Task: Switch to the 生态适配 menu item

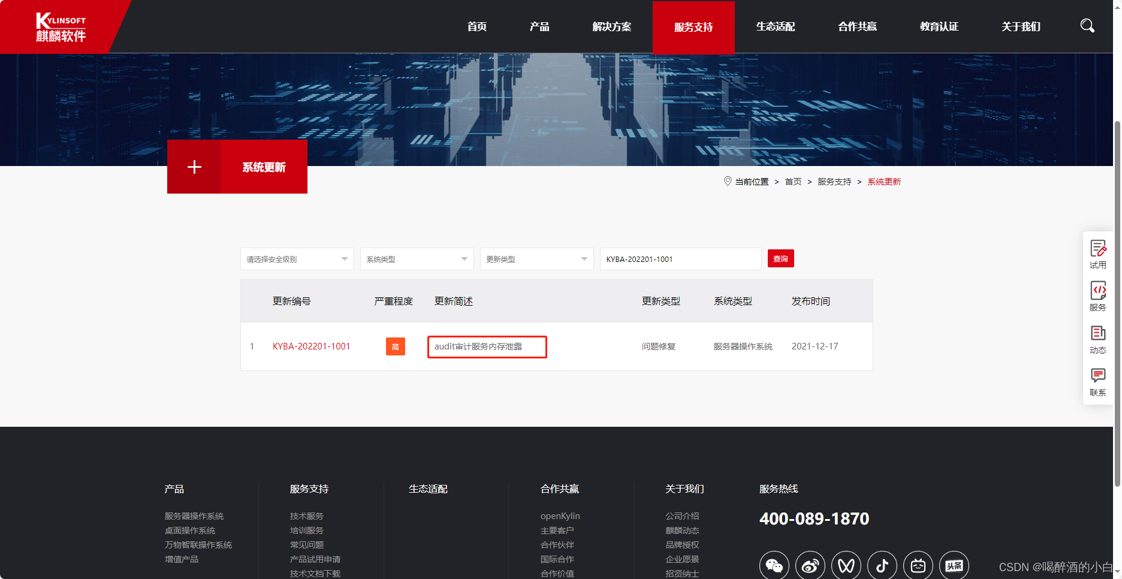Action: (x=775, y=26)
